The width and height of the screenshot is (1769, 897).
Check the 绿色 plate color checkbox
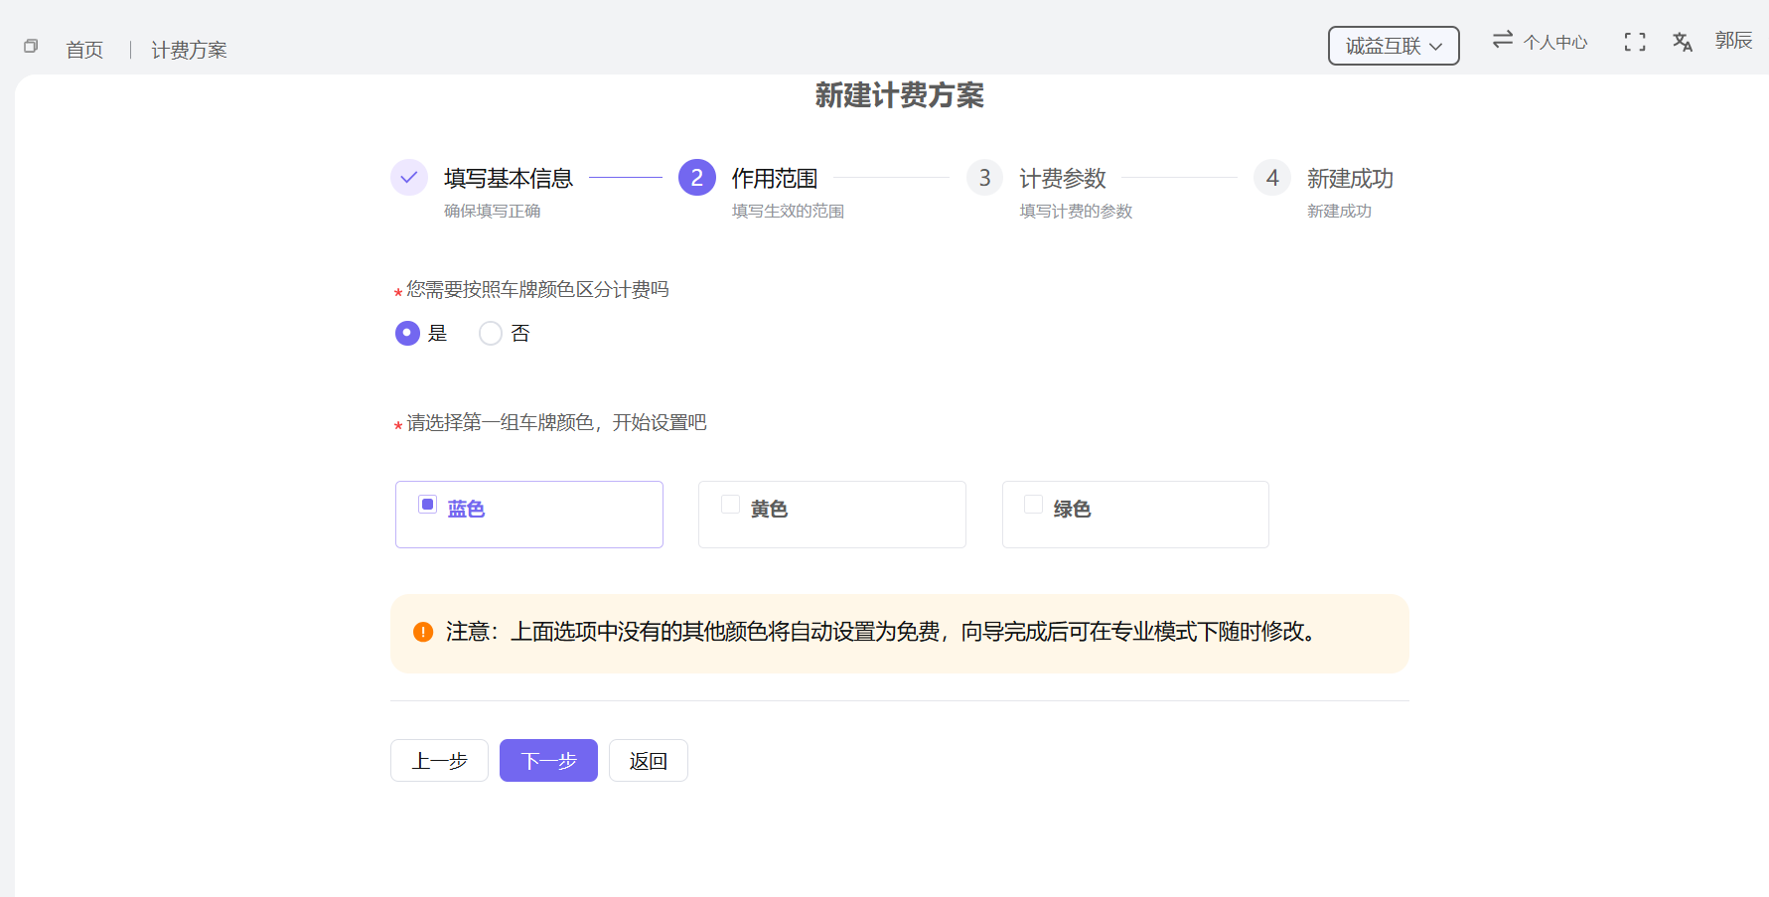[1033, 505]
